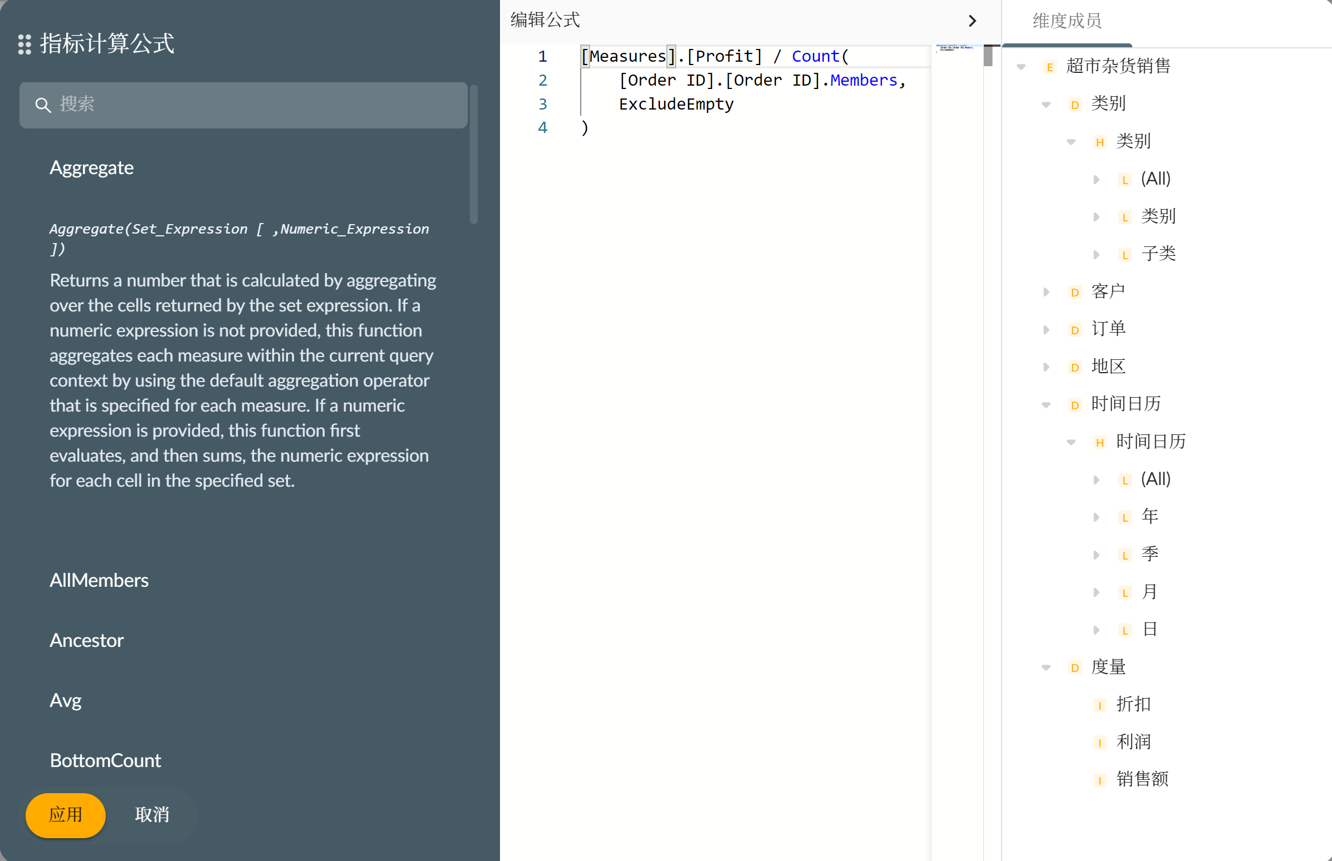Click the 取消 cancel button

pyautogui.click(x=152, y=815)
